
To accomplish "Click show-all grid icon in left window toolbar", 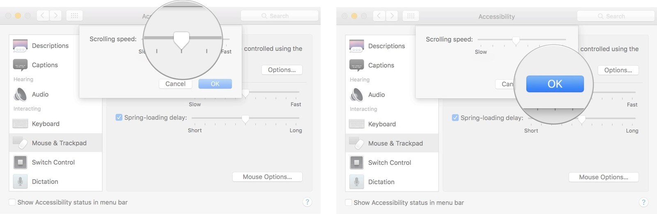I will pos(74,16).
